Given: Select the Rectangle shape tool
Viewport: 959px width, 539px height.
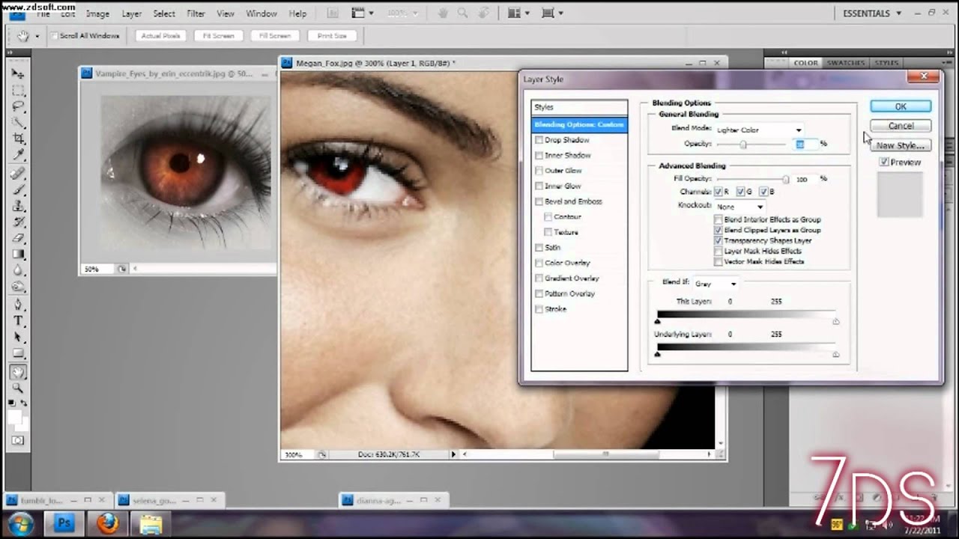Looking at the screenshot, I should [x=18, y=354].
